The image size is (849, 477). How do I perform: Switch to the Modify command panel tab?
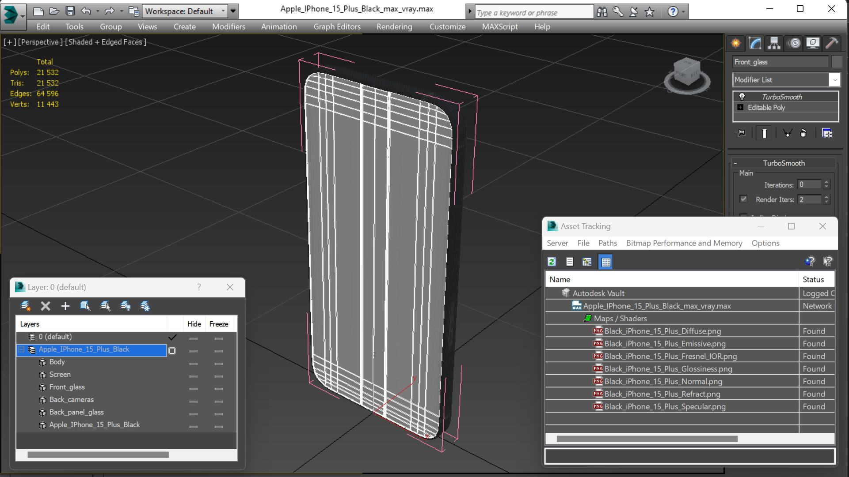[x=755, y=43]
